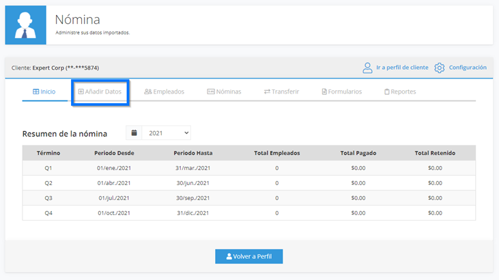The width and height of the screenshot is (499, 280).
Task: Click the Configuración gear icon
Action: pos(440,68)
